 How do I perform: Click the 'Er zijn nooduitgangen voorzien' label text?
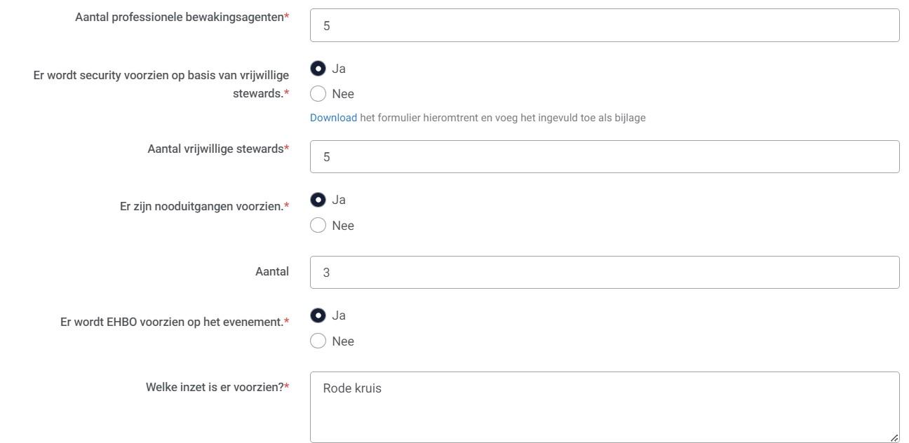[x=201, y=207]
